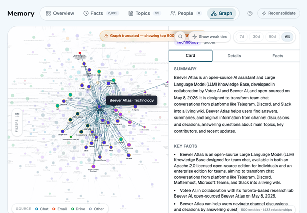Click the graph search magnifier icon
The height and width of the screenshot is (213, 307).
coord(180,37)
